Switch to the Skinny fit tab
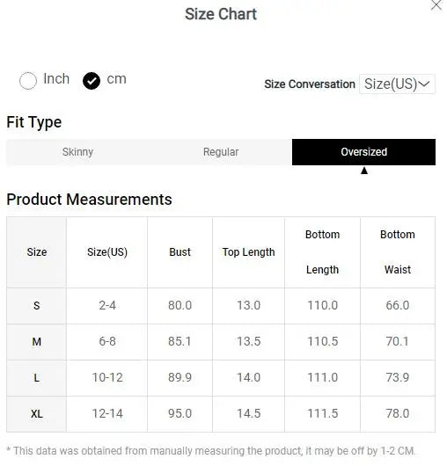 [77, 152]
